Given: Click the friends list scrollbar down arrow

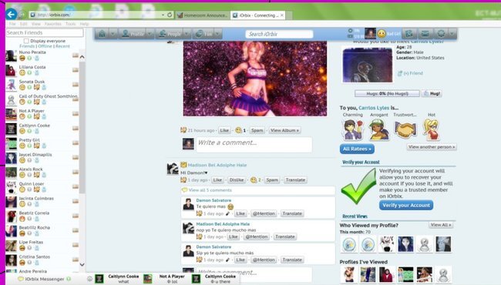Looking at the screenshot, I should pyautogui.click(x=82, y=264).
